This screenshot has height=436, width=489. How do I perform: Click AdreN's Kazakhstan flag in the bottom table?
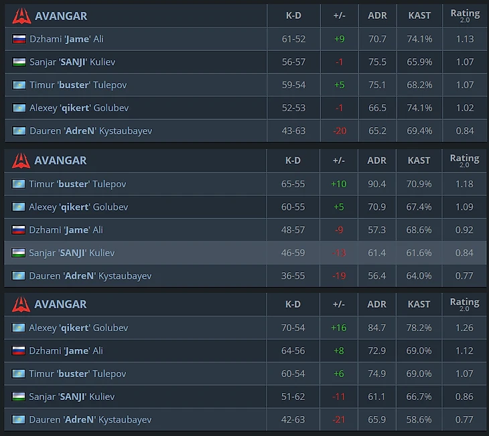point(19,420)
